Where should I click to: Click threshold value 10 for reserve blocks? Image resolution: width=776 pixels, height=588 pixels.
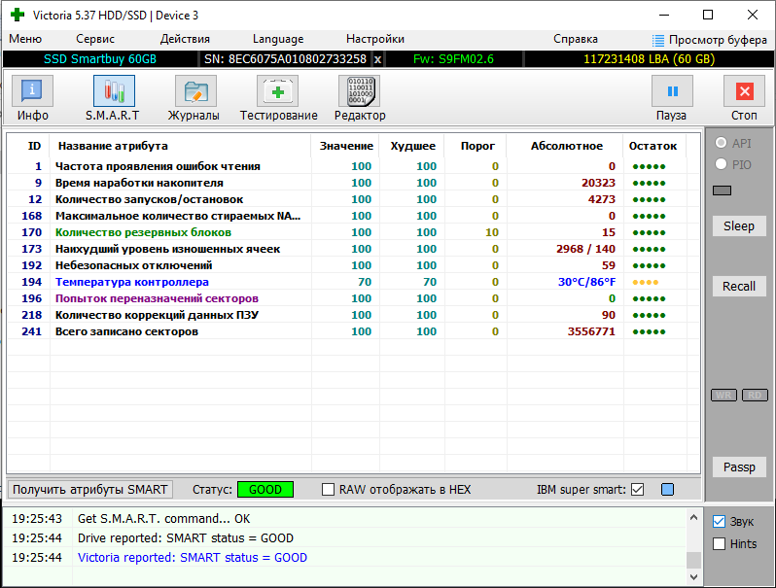point(491,232)
